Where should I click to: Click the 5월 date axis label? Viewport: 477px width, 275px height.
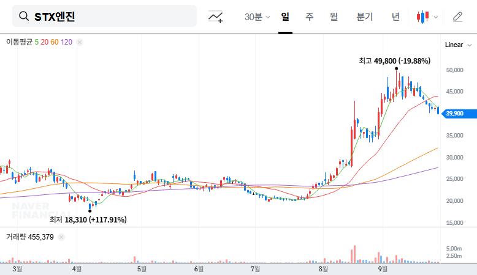[x=142, y=269]
